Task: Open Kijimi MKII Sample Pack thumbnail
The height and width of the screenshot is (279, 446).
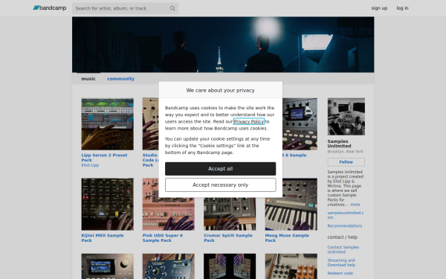Action: tap(107, 204)
